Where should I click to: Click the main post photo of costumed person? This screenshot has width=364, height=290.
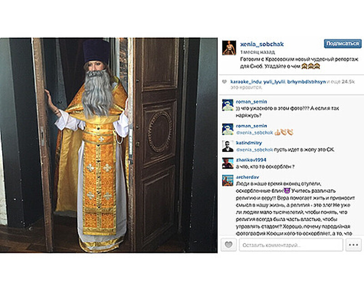109,145
